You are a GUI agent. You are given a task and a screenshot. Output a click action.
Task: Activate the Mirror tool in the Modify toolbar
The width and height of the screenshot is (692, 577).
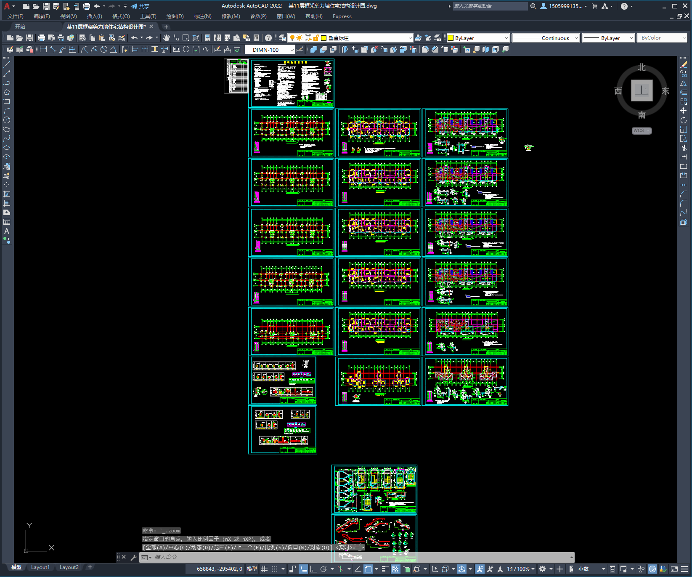click(x=684, y=83)
